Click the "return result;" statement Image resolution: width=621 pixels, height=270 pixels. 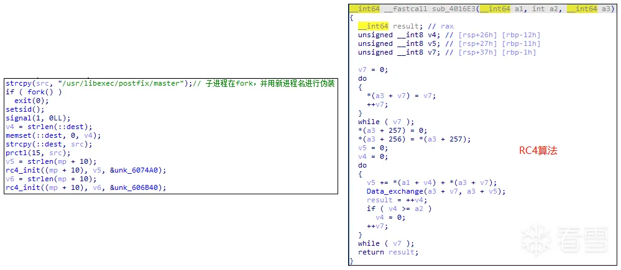[388, 252]
